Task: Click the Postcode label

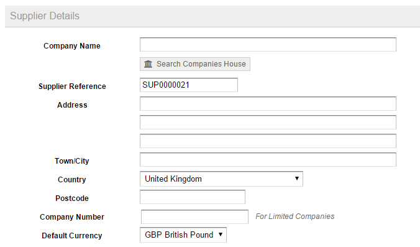Action: tap(72, 198)
